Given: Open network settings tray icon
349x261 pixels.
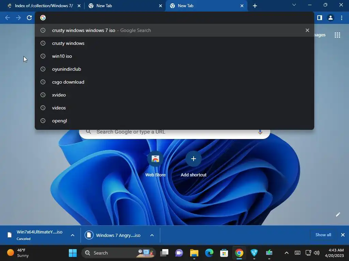Looking at the screenshot, I should pyautogui.click(x=308, y=253).
